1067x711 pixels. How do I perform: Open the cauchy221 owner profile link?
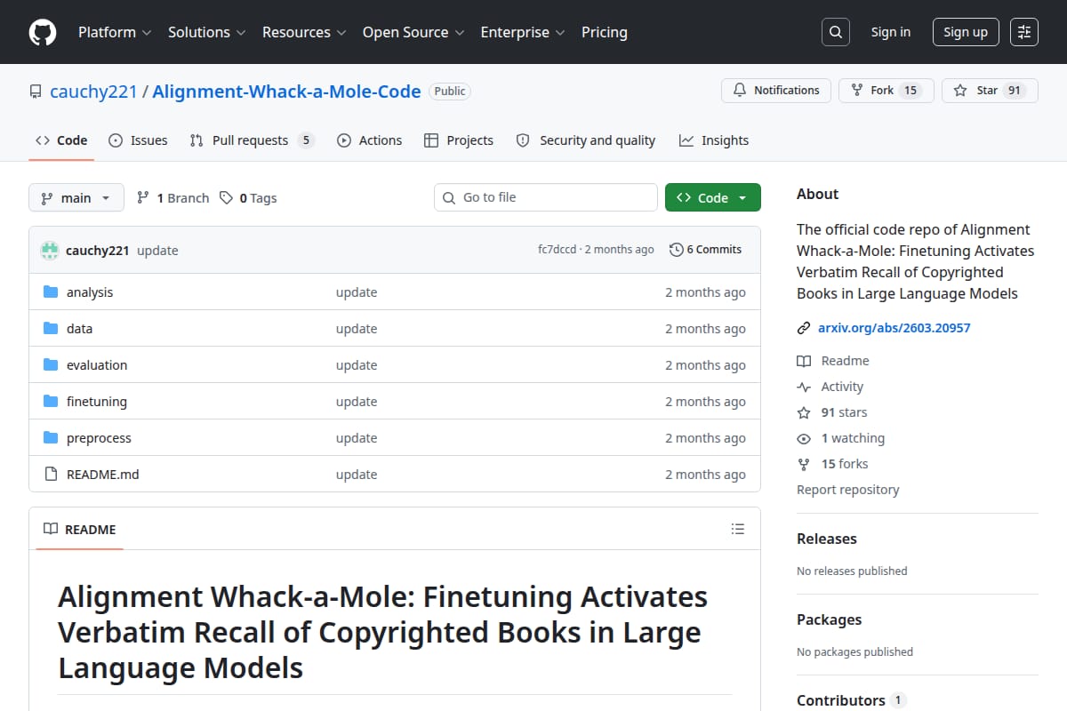pos(93,92)
